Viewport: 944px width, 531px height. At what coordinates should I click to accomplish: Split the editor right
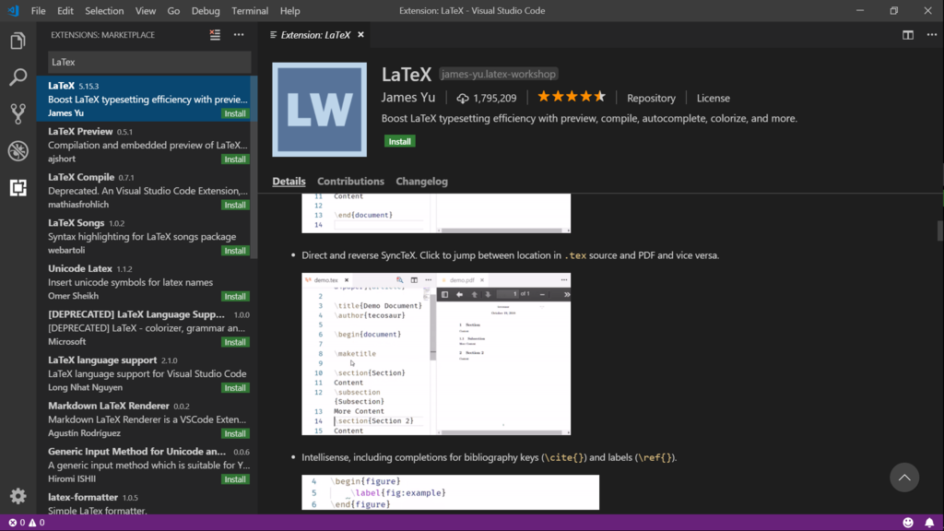point(907,35)
